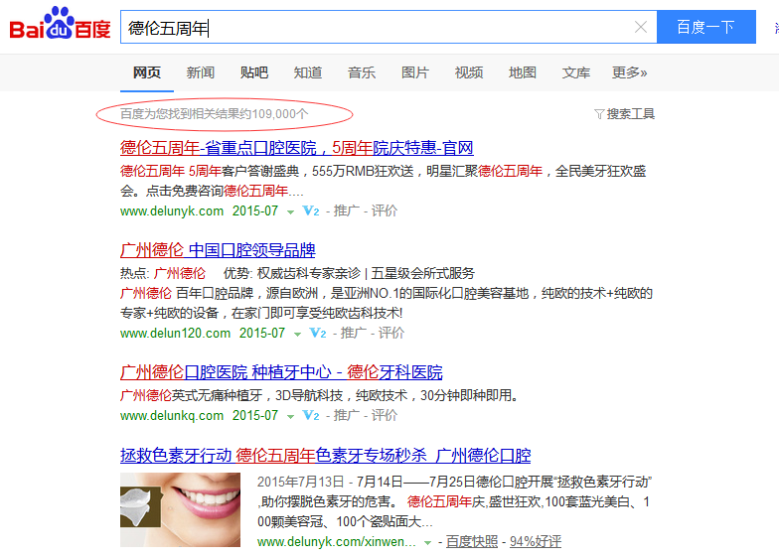Click the 94%好评 rating link
This screenshot has width=779, height=558.
click(x=536, y=542)
